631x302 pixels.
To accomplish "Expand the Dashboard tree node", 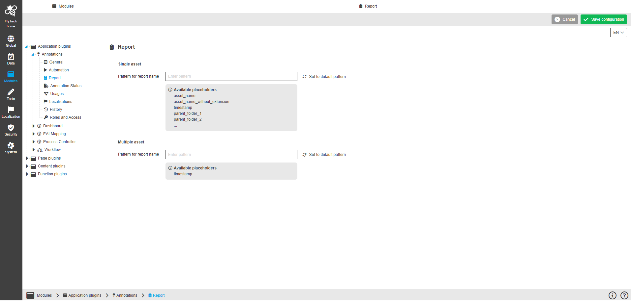I will click(33, 126).
